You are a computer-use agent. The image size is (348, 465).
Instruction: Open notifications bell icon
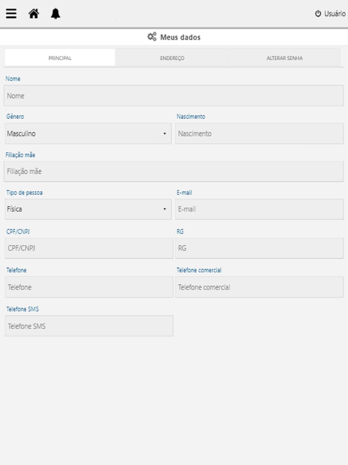[56, 14]
